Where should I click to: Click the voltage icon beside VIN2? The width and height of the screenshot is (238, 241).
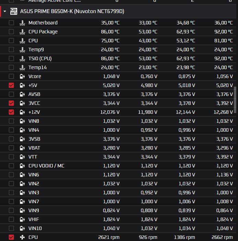(22, 184)
